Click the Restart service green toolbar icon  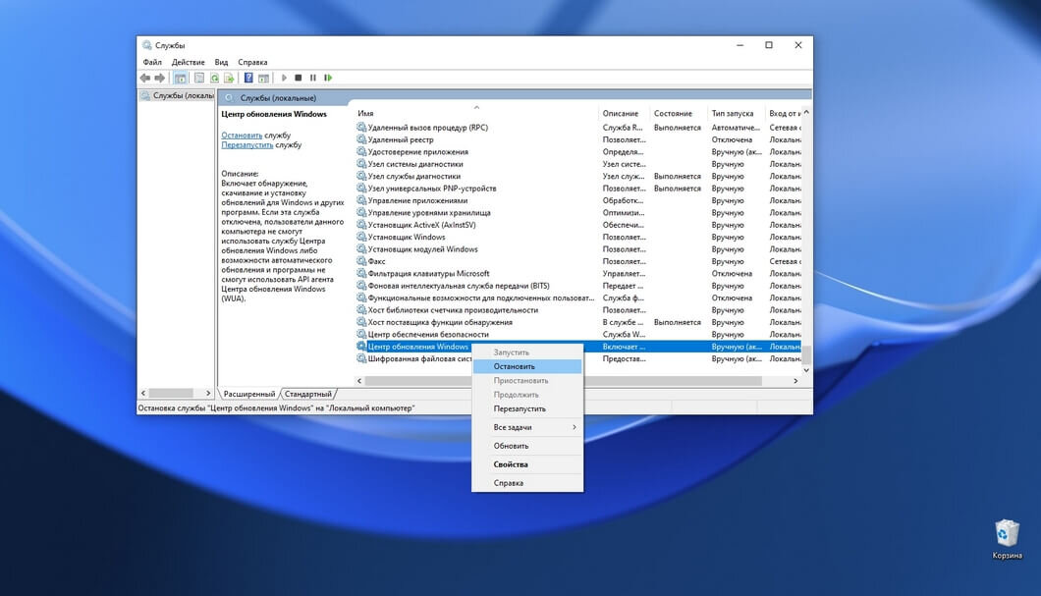coord(328,78)
